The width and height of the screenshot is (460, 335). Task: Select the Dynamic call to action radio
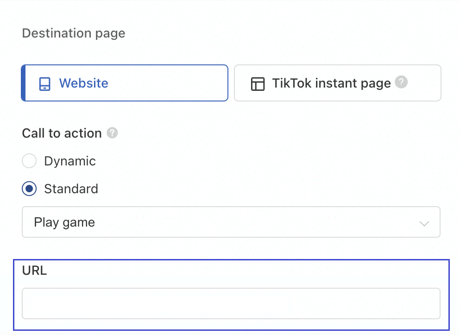(x=29, y=161)
